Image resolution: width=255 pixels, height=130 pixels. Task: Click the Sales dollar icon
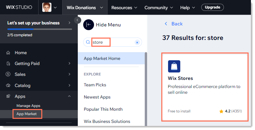click(8, 74)
